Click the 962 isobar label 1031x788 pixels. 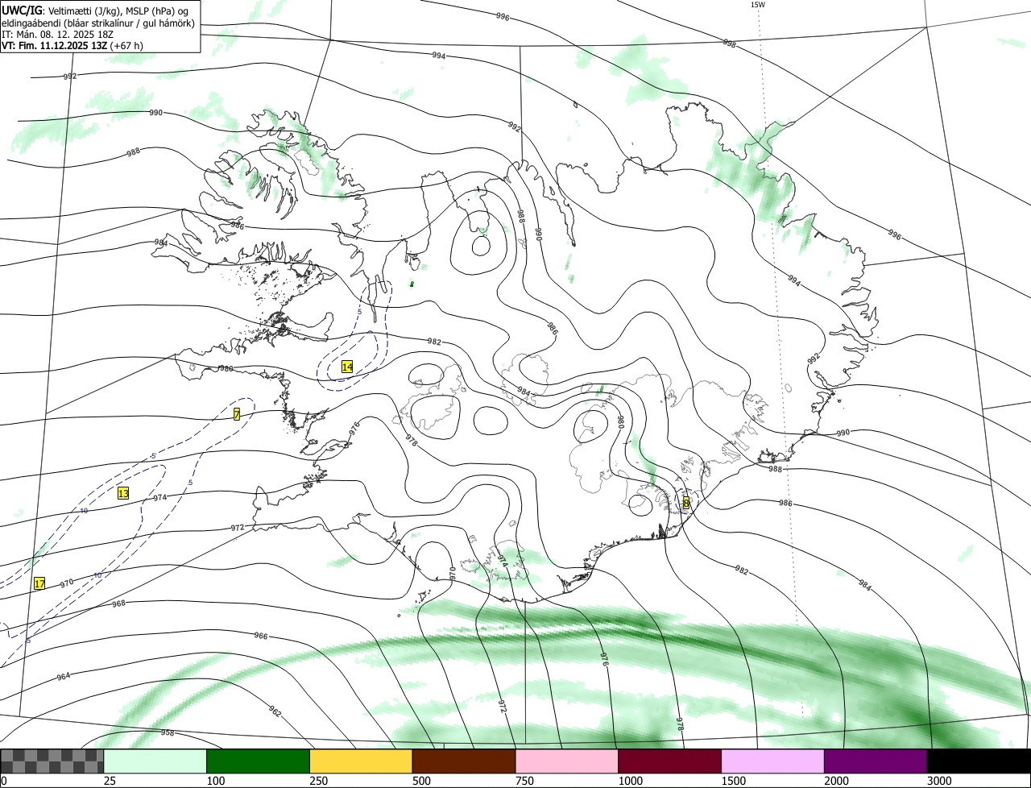click(275, 712)
